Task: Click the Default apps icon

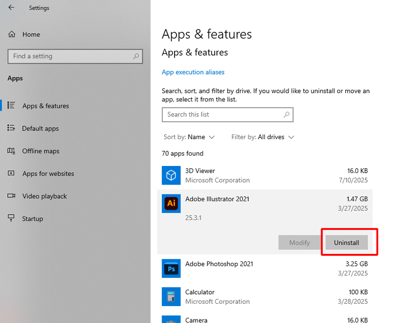Action: coord(11,128)
